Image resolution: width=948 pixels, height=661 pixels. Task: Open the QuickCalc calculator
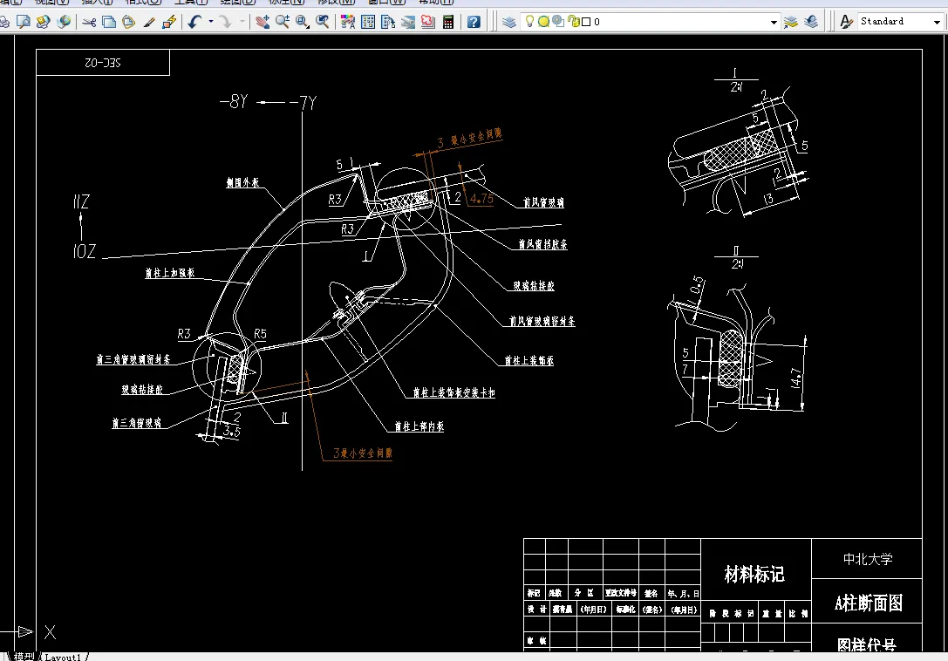click(448, 22)
